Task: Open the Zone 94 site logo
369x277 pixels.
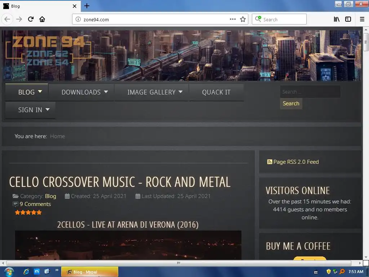Action: (x=48, y=50)
